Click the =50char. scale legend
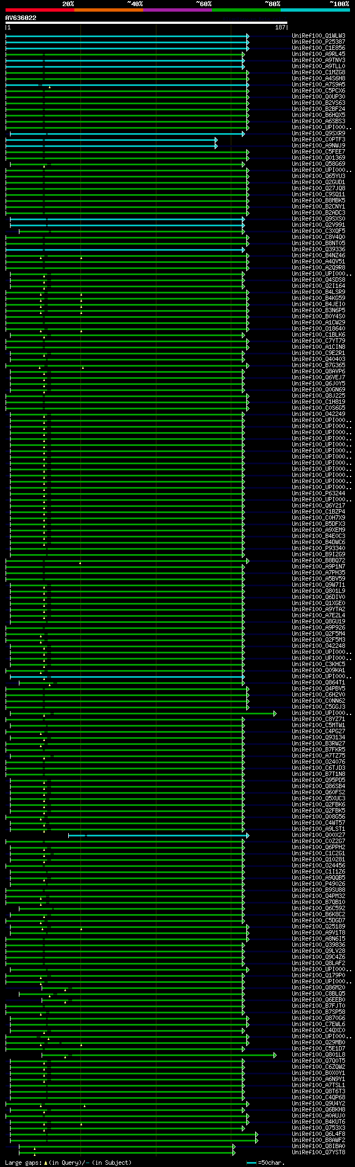The height and width of the screenshot is (1167, 355). (x=266, y=1163)
